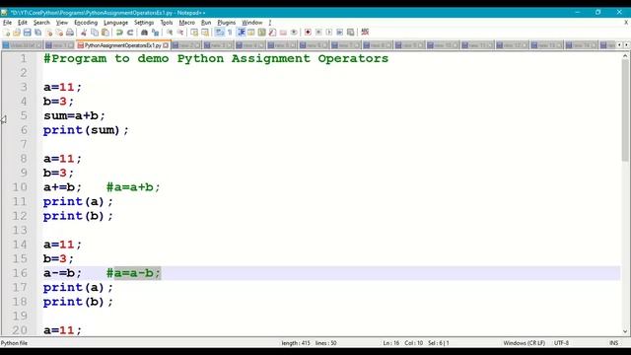Click the Cut scissors icon
The width and height of the screenshot is (631, 355).
click(84, 33)
